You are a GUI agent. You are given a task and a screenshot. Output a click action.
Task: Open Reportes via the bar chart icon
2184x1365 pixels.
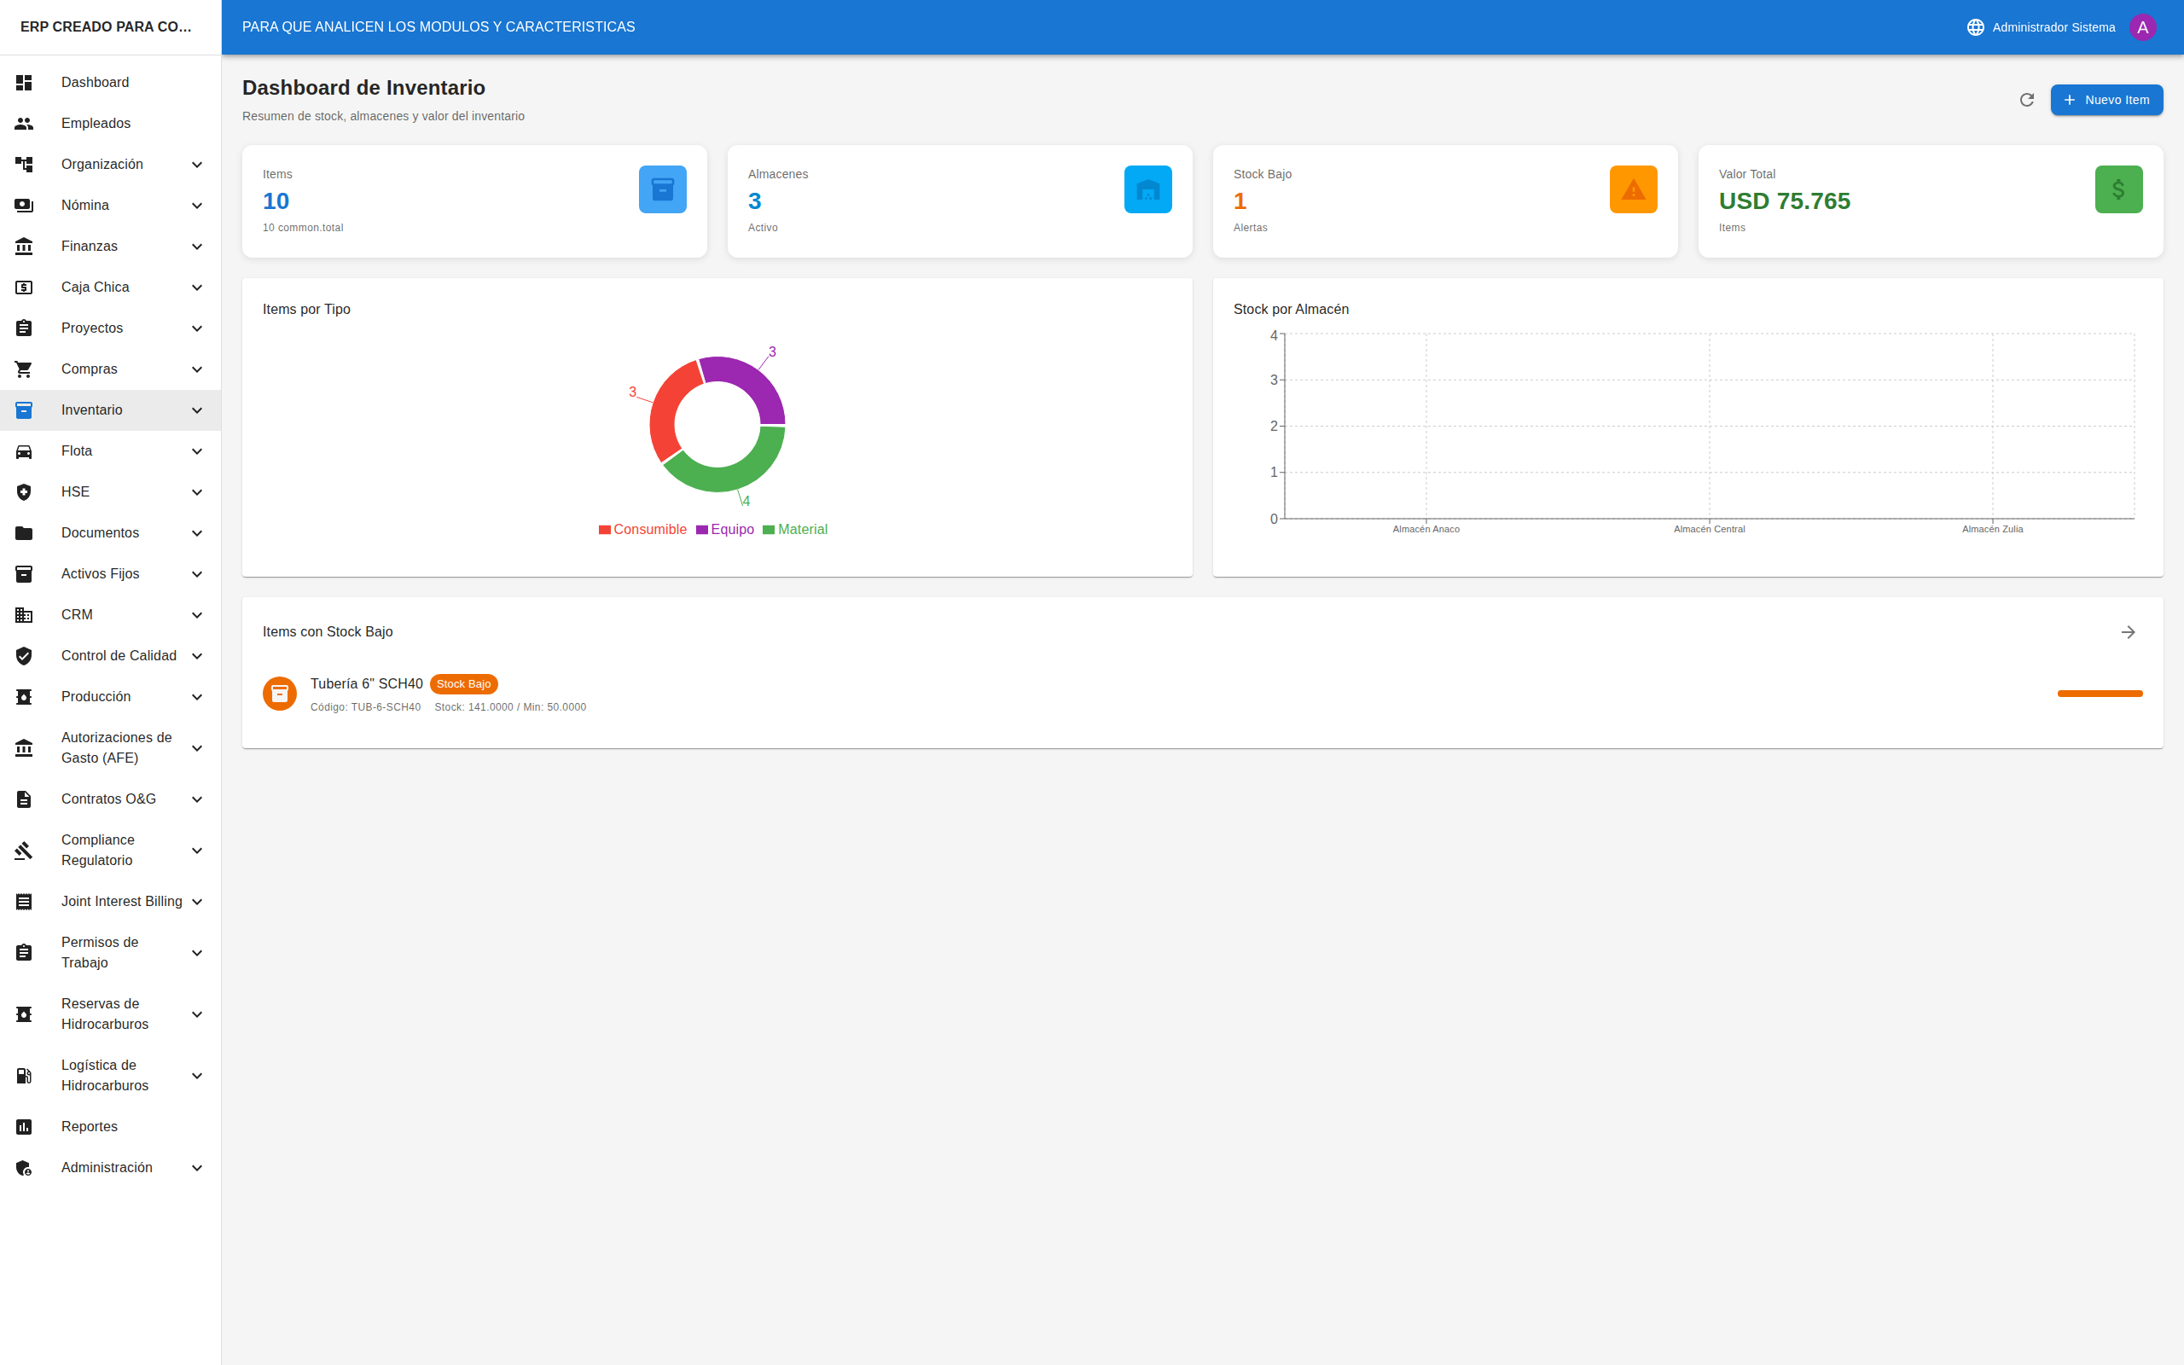pos(24,1126)
